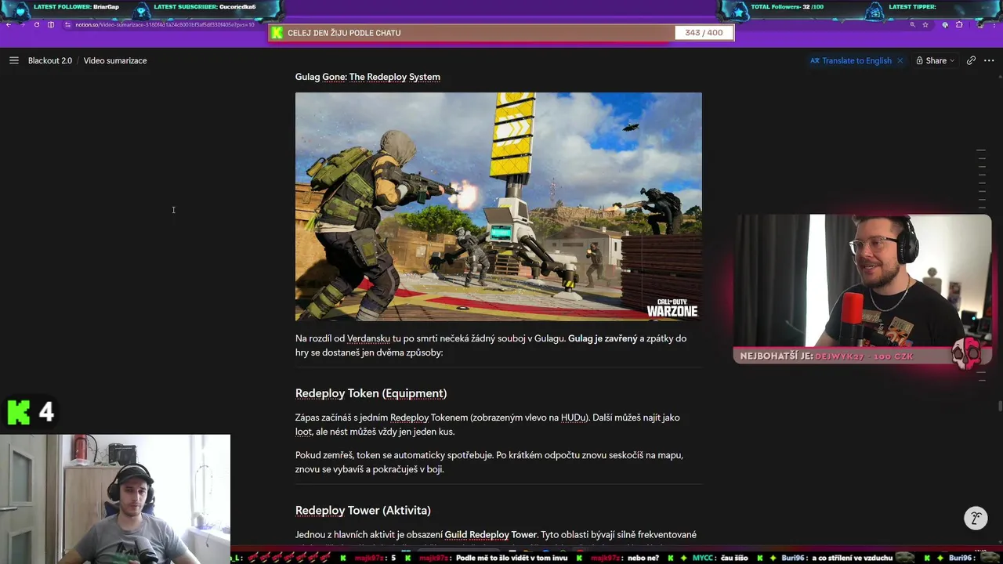Open the Blackout 2.0 breadcrumb
The height and width of the screenshot is (564, 1003).
50,60
